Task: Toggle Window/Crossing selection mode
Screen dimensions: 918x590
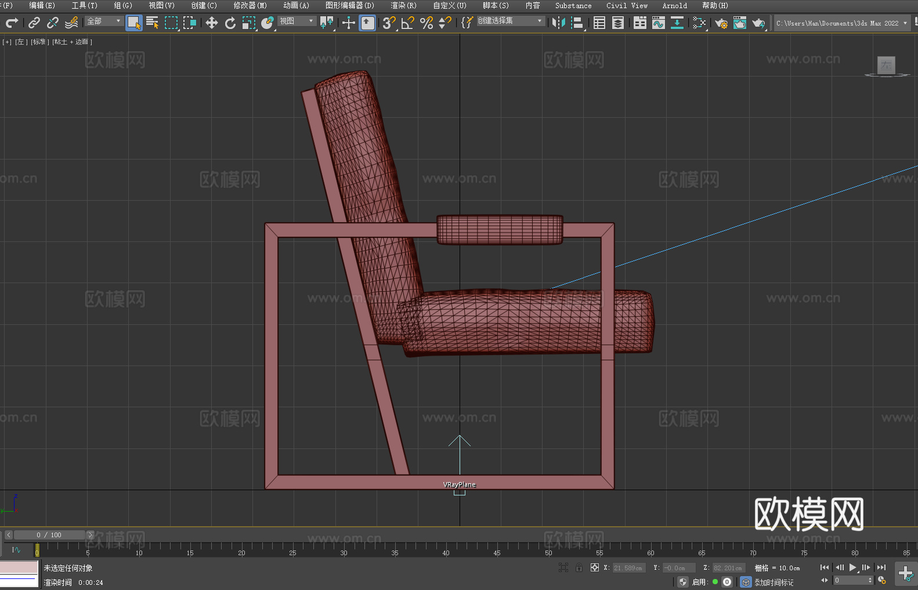Action: 190,23
